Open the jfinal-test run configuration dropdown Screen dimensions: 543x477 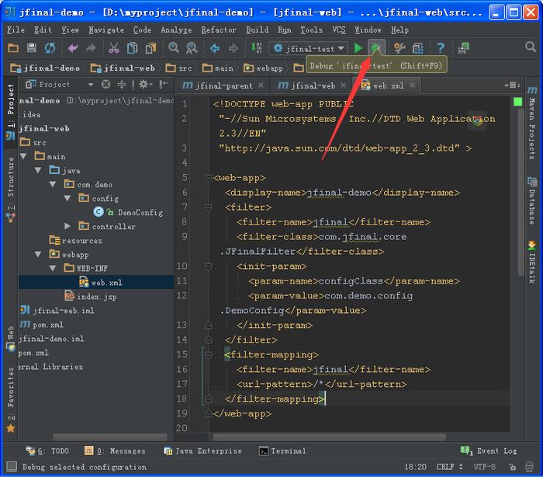pyautogui.click(x=308, y=48)
